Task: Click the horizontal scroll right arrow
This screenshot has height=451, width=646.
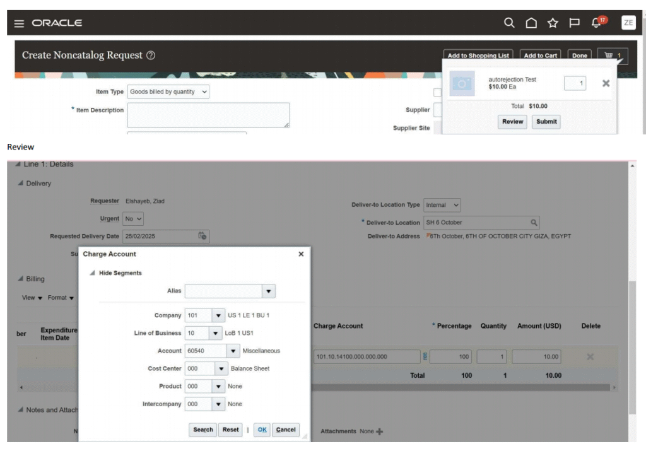Action: [614, 387]
